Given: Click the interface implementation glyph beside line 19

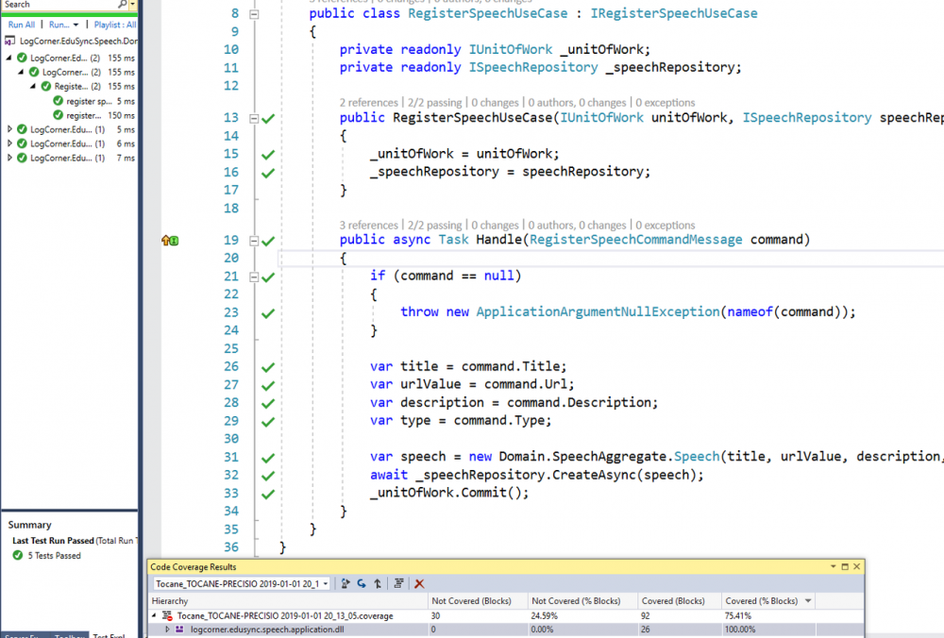Looking at the screenshot, I should [170, 241].
